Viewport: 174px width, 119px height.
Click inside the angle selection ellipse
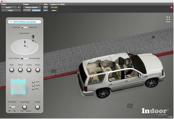coord(25,47)
